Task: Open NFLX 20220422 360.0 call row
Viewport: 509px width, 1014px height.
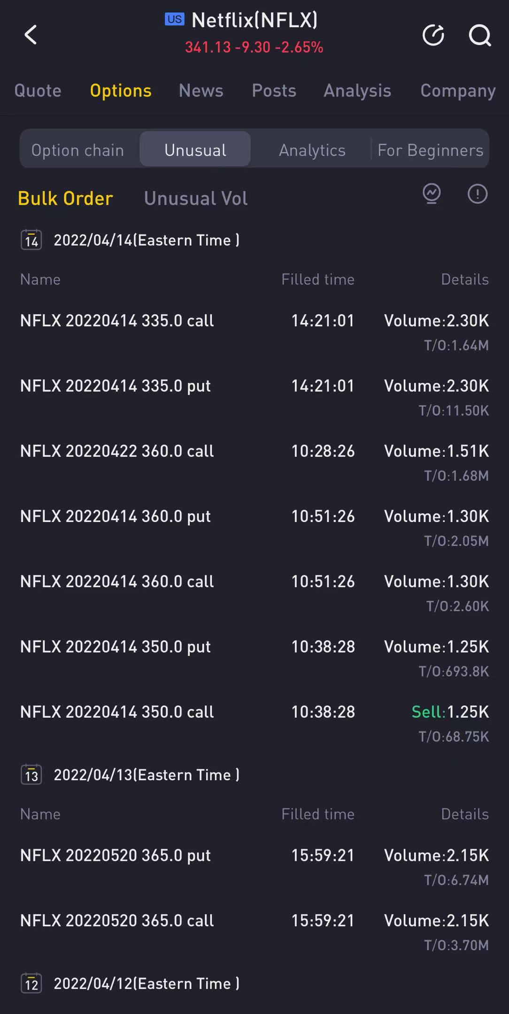Action: point(254,462)
